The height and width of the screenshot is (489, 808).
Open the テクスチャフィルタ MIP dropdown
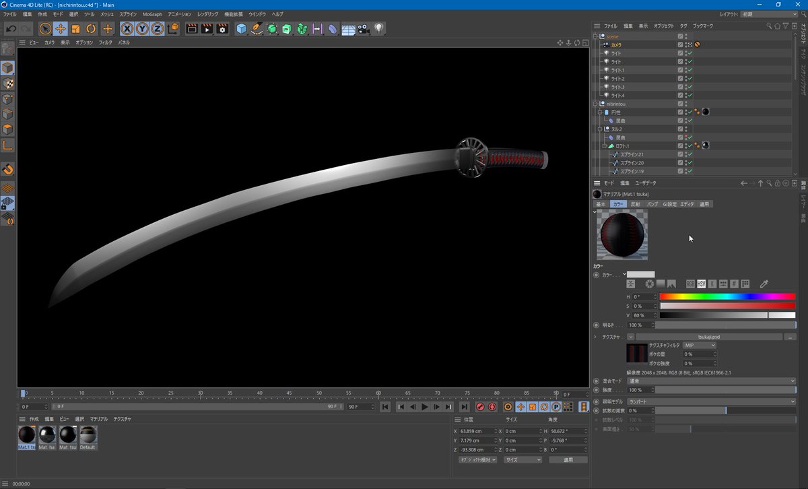coord(700,346)
